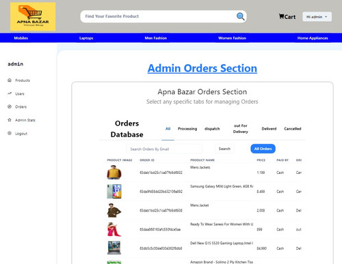Open the Cart

coord(287,16)
